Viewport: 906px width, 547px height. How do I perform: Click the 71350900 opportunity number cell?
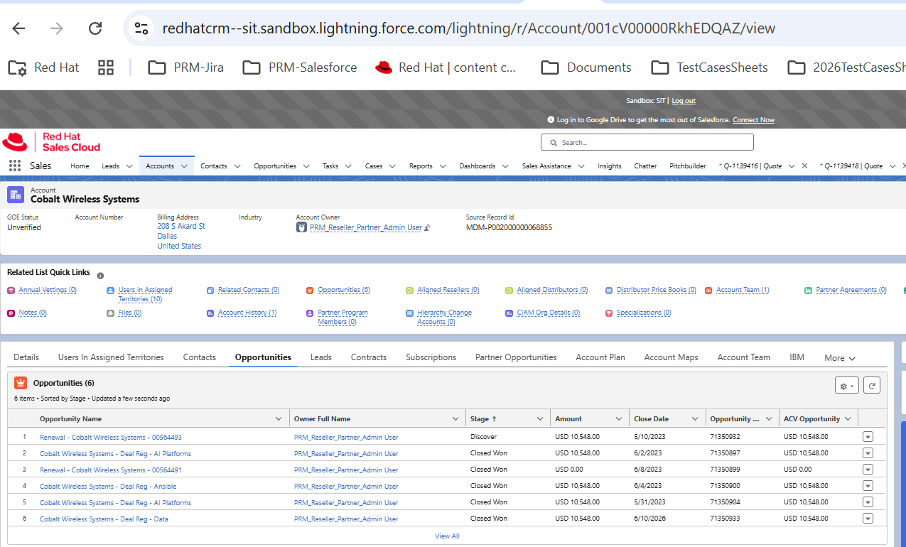click(725, 487)
